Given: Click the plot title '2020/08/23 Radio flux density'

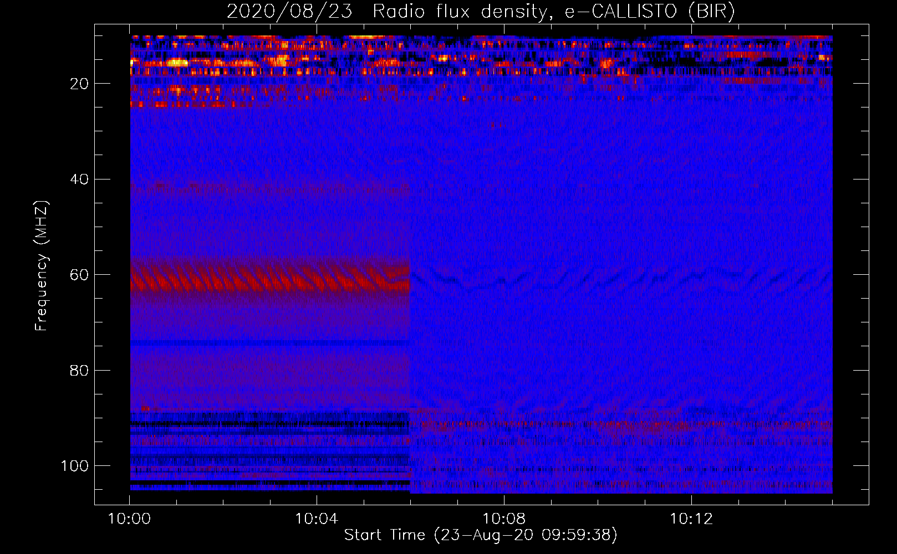Looking at the screenshot, I should click(x=481, y=12).
